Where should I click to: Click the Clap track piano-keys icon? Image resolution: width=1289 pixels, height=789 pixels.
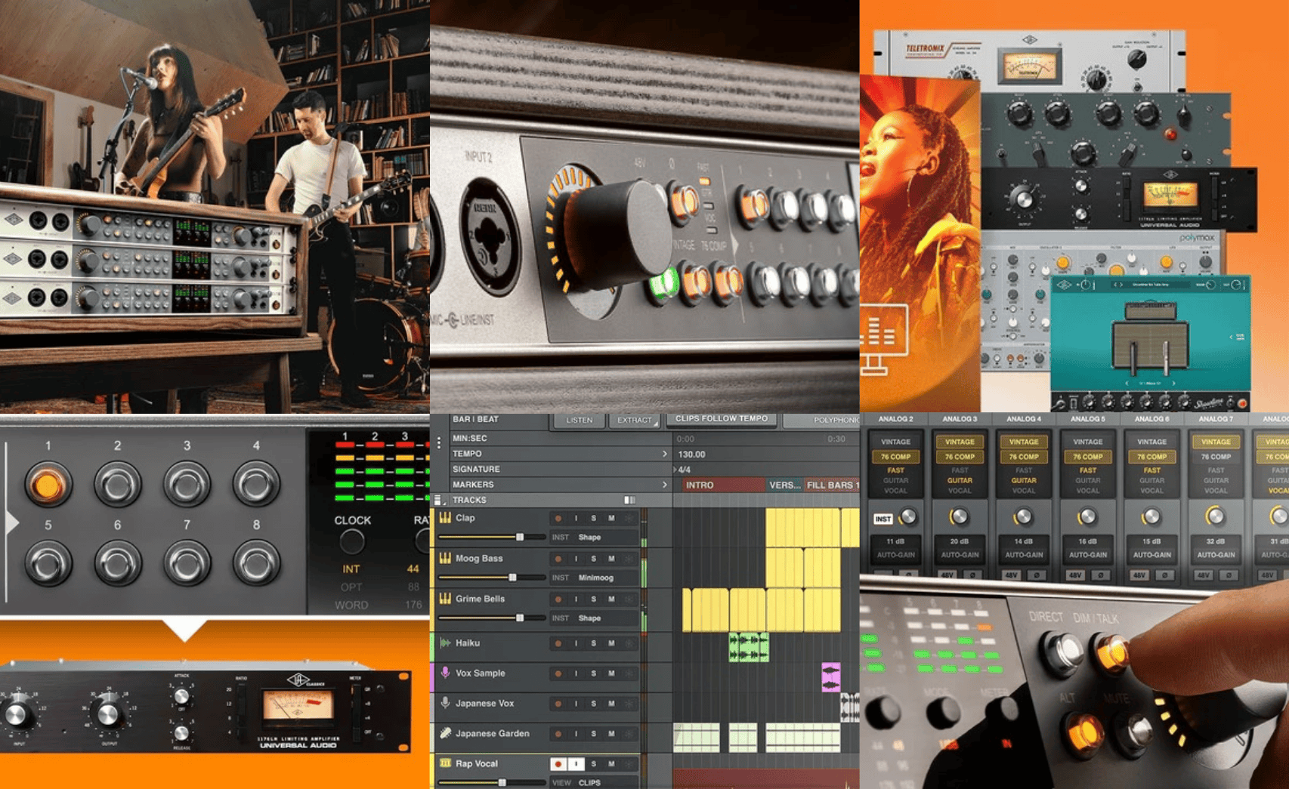[445, 518]
